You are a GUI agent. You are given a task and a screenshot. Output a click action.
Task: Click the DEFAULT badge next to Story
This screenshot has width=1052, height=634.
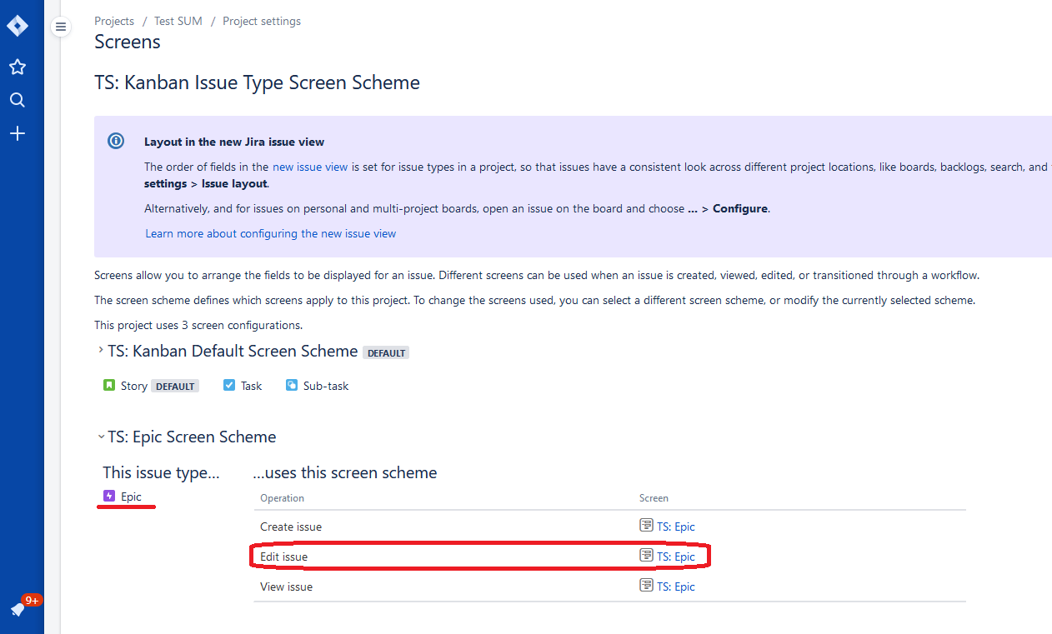(175, 386)
